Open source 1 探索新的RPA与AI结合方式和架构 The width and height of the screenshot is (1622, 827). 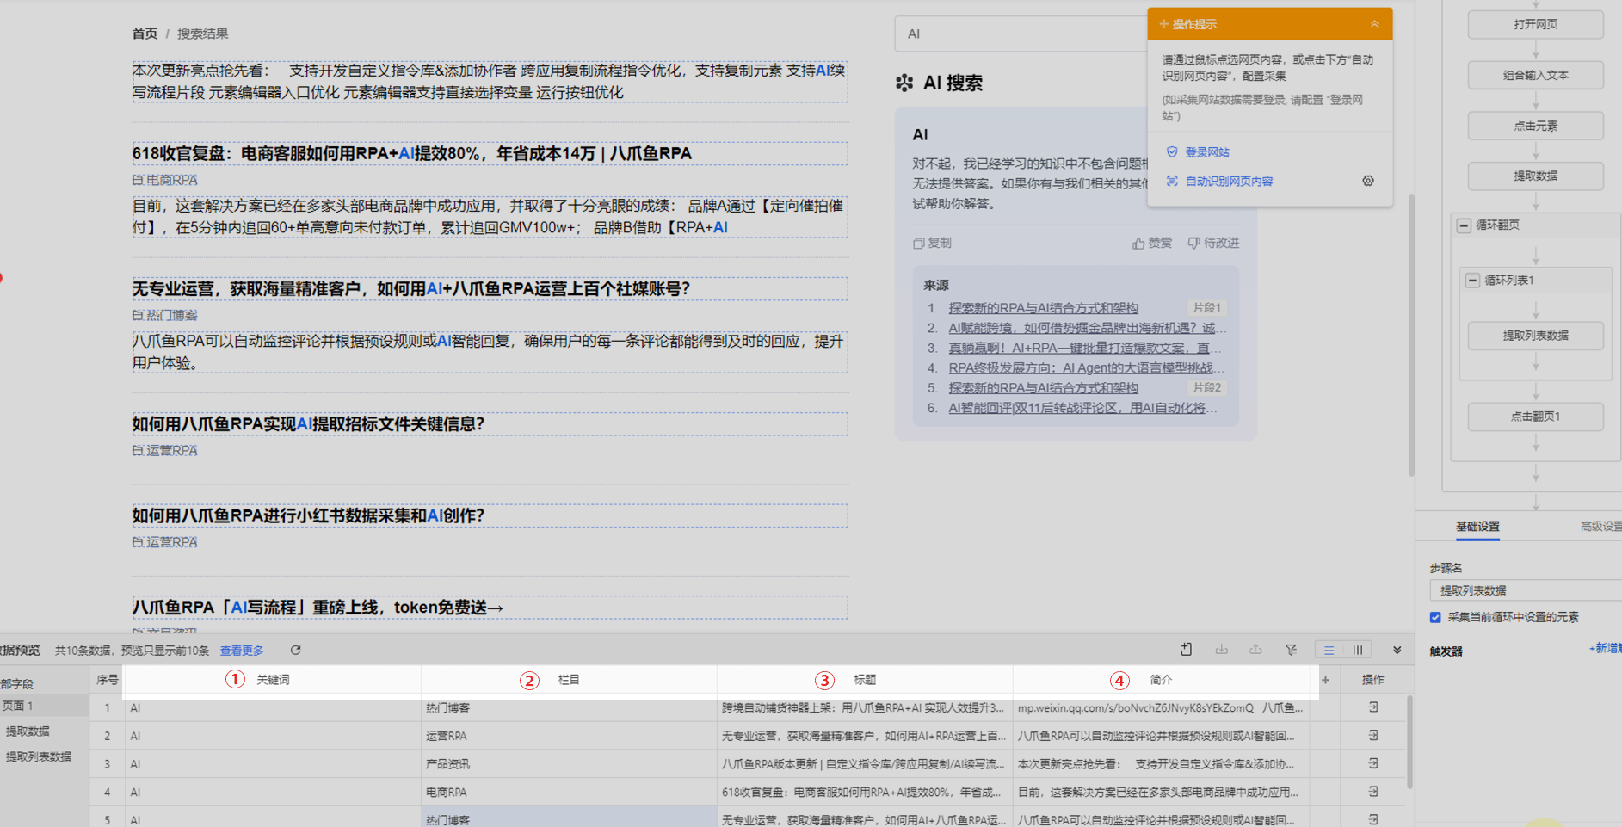pyautogui.click(x=1043, y=308)
